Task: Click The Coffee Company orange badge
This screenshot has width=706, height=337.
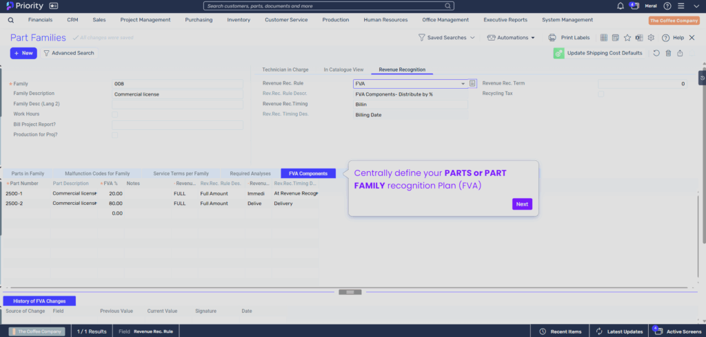Action: click(x=674, y=21)
